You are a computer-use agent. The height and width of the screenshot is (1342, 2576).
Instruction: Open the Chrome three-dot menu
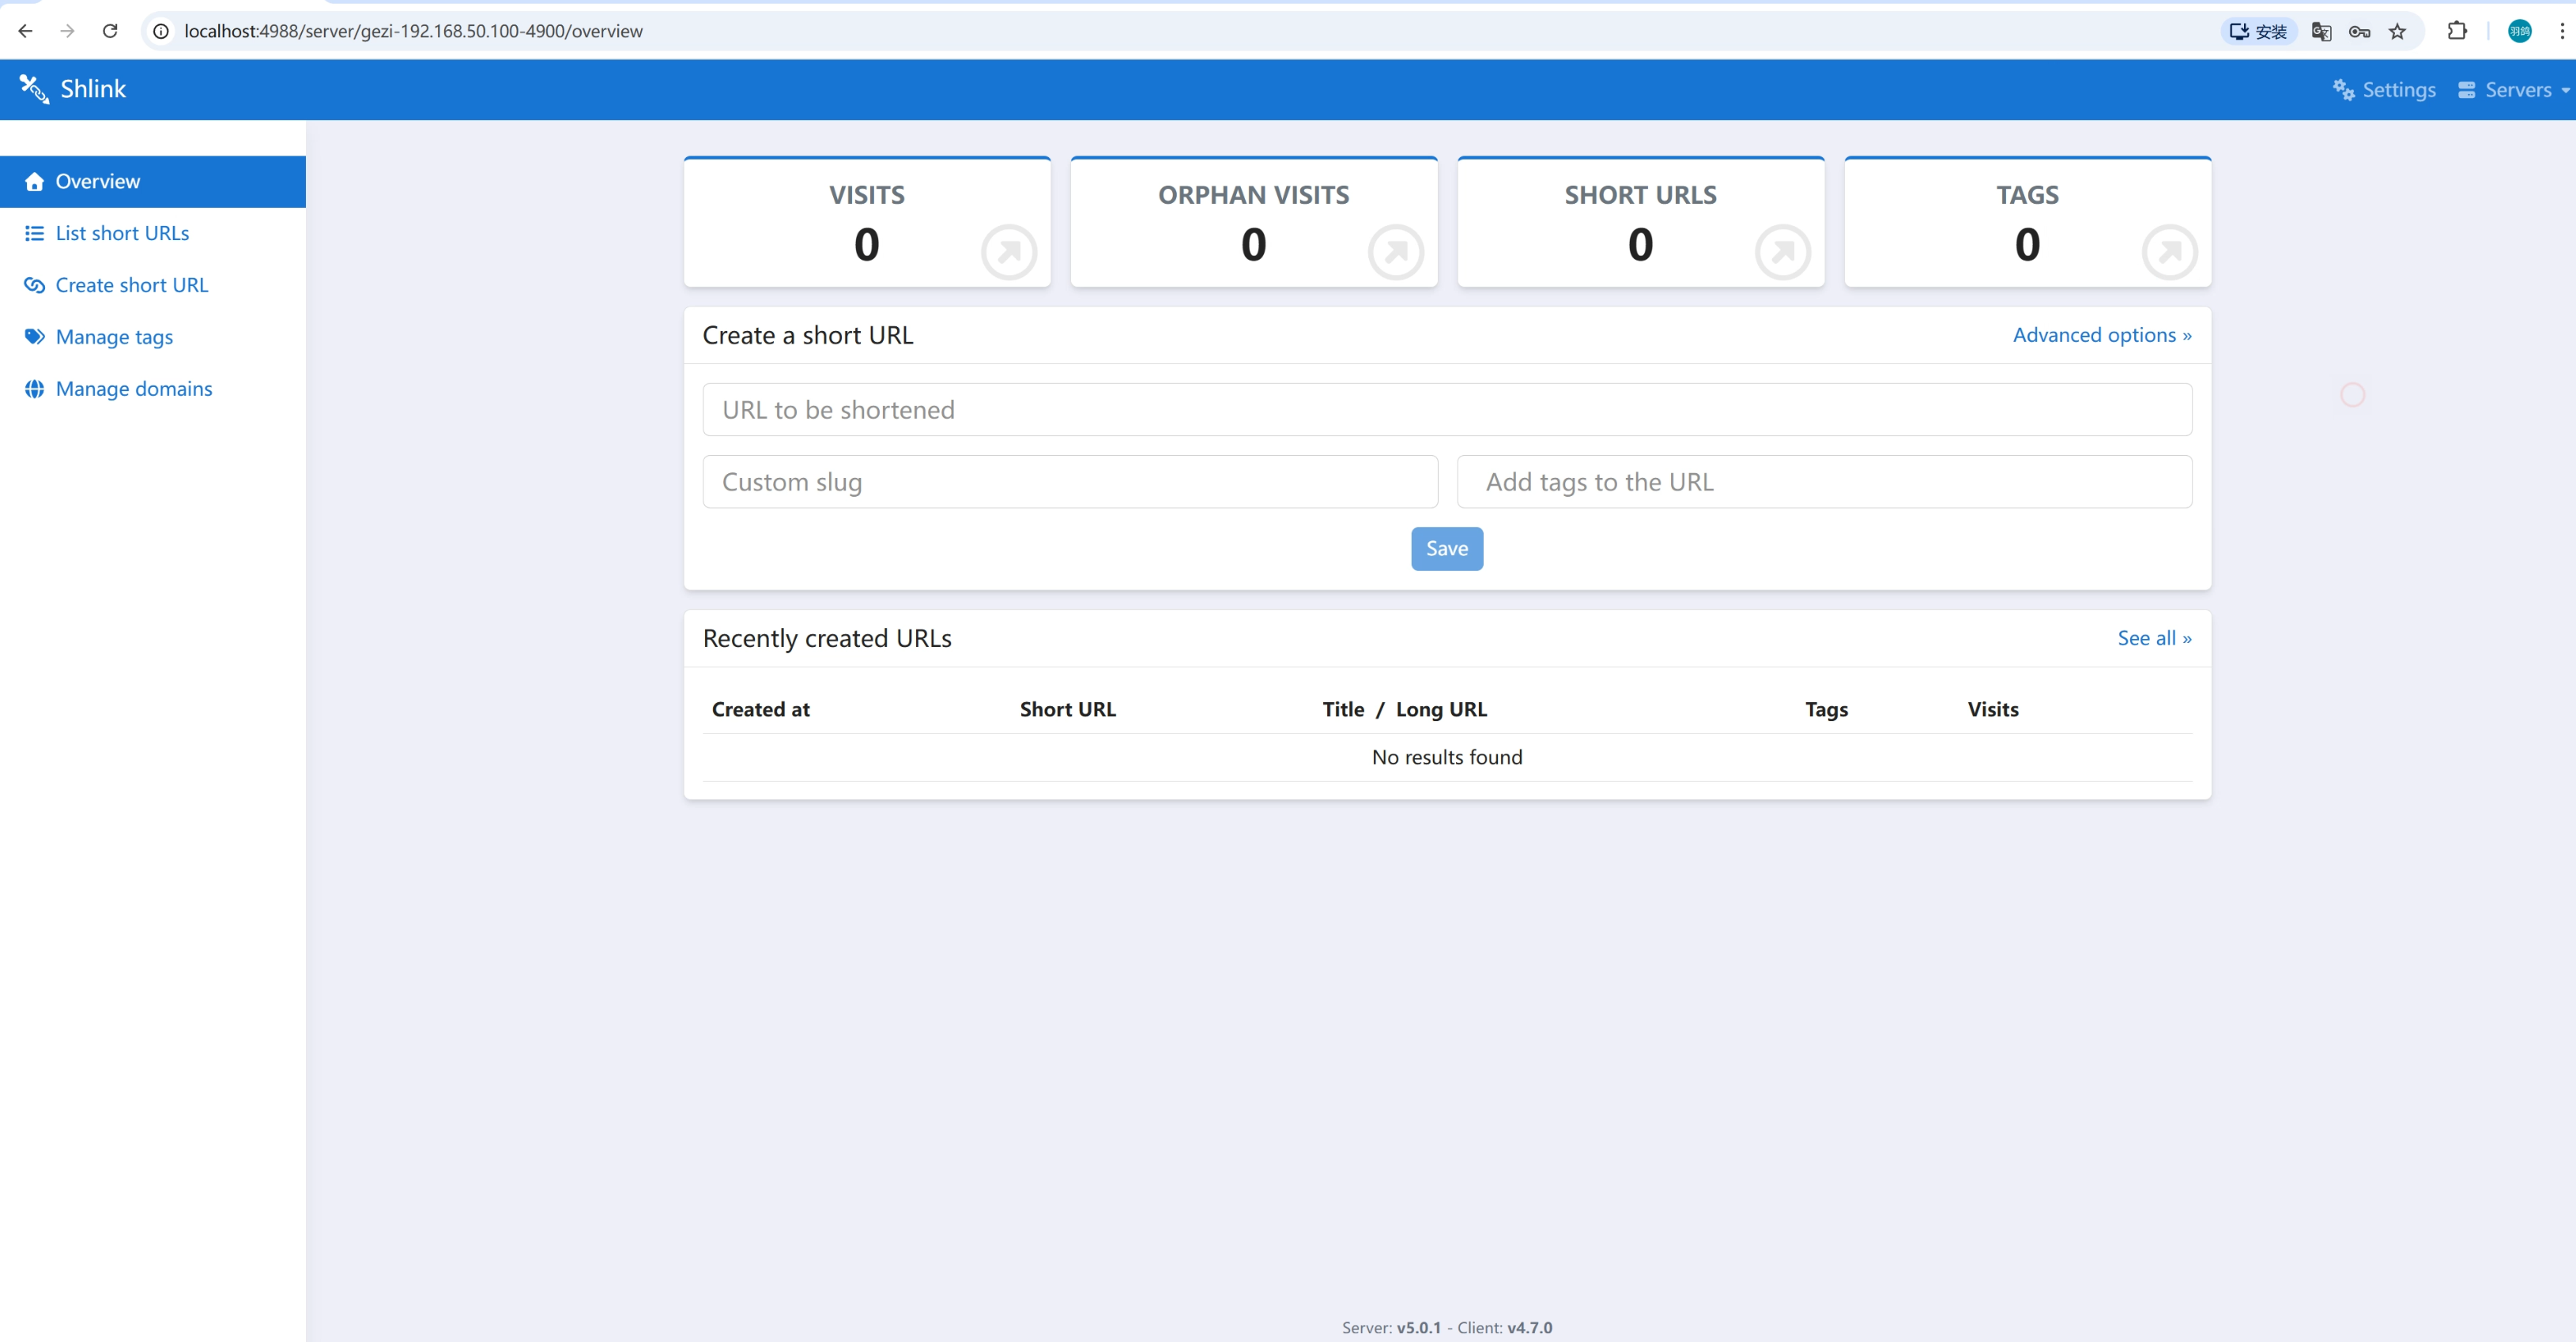(x=2561, y=31)
